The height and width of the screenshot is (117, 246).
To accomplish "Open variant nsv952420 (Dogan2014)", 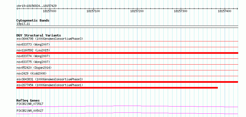I will coord(34,68).
